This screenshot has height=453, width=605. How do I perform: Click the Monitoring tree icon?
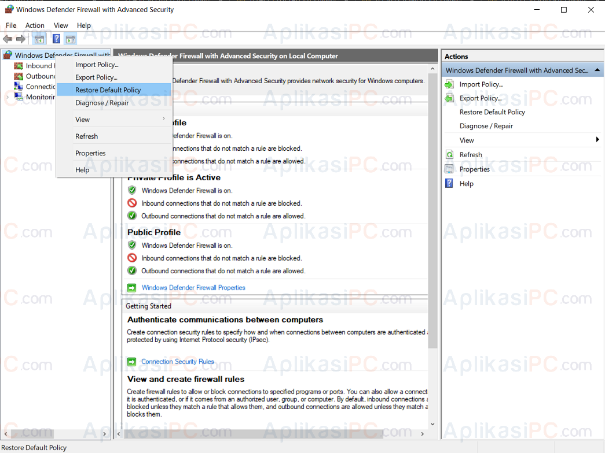(x=19, y=96)
